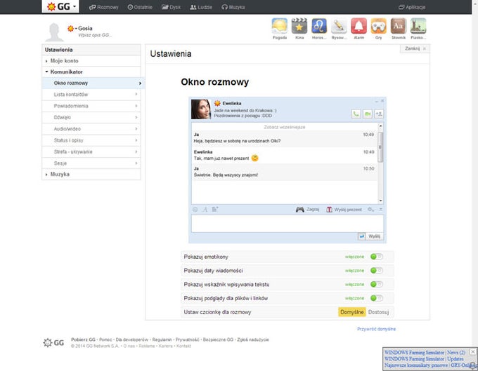Open Strefa - ukrywanie settings
The height and width of the screenshot is (371, 478).
tap(91, 151)
